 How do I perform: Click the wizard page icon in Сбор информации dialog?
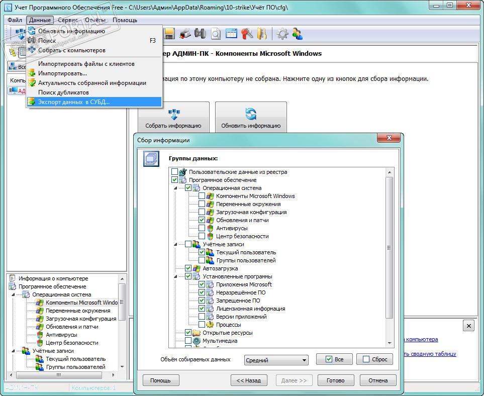tap(151, 159)
